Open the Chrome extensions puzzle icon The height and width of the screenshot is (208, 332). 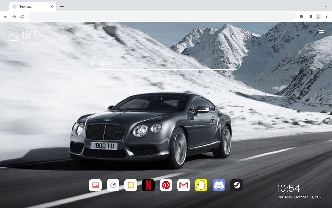coord(301,16)
